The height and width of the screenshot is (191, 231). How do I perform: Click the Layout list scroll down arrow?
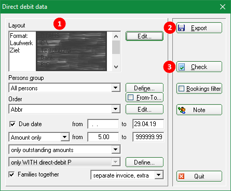(x=116, y=67)
